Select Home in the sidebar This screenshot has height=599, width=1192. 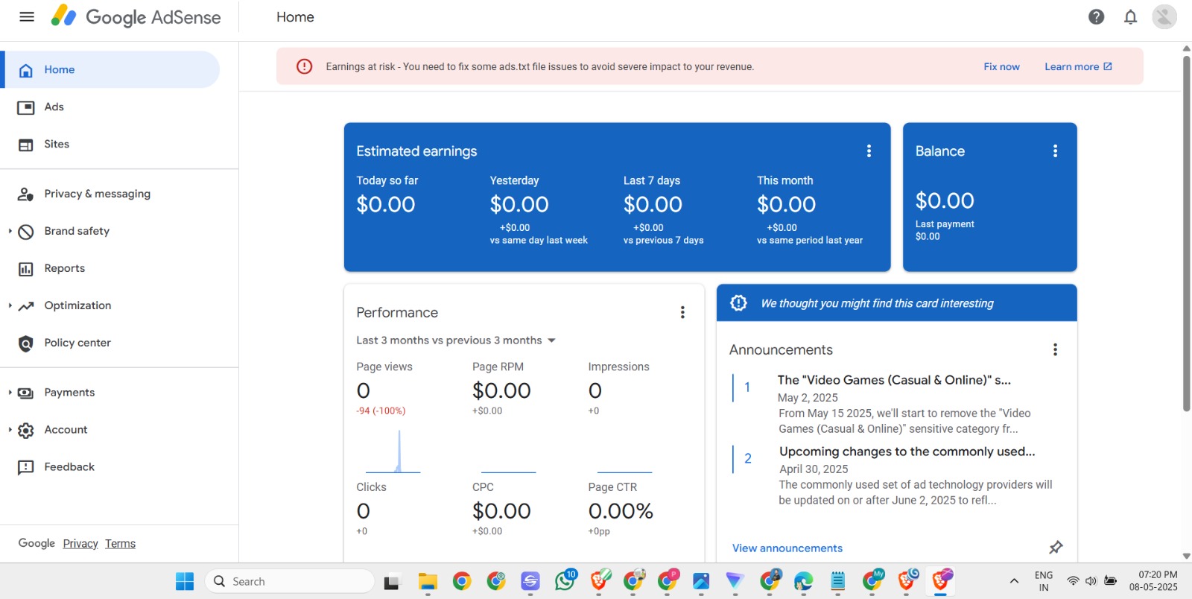112,69
